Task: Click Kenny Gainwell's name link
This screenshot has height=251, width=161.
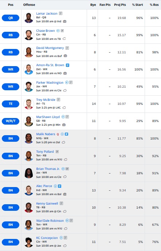Action: click(47, 204)
